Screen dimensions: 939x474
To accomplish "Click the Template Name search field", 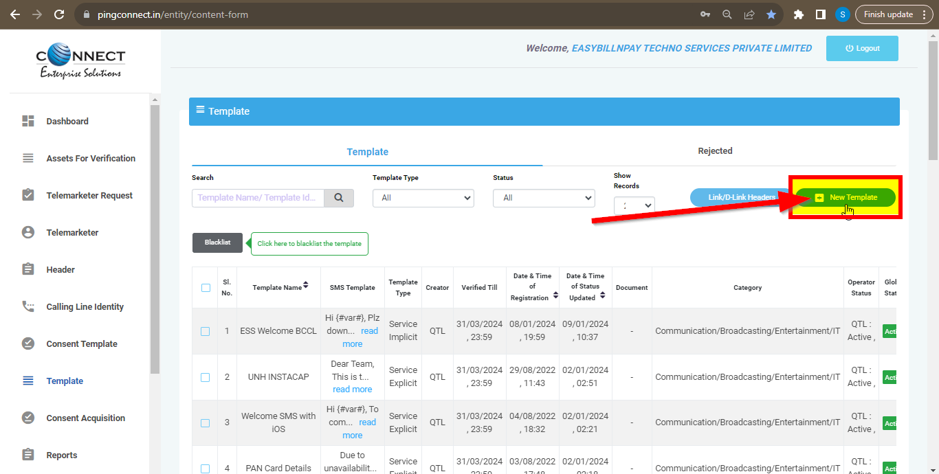I will [258, 198].
